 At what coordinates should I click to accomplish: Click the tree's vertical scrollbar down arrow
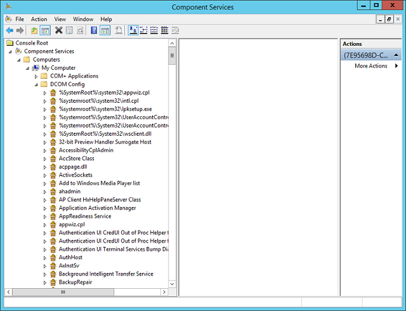(x=172, y=284)
